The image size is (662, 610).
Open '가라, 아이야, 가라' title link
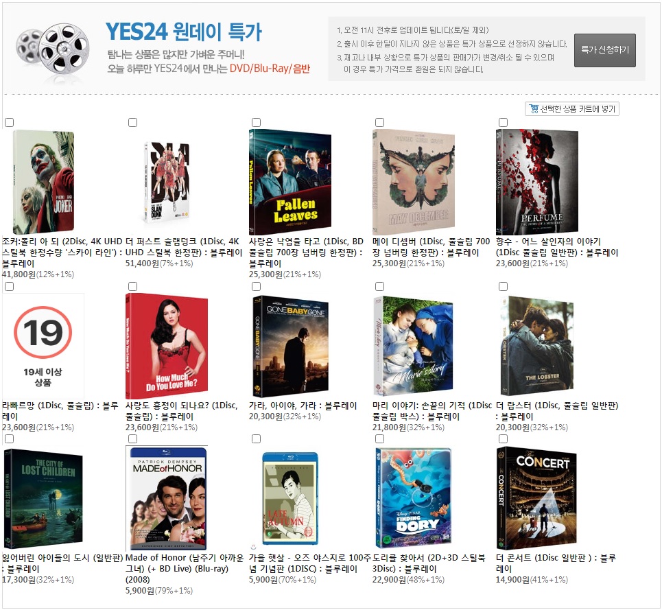click(303, 406)
